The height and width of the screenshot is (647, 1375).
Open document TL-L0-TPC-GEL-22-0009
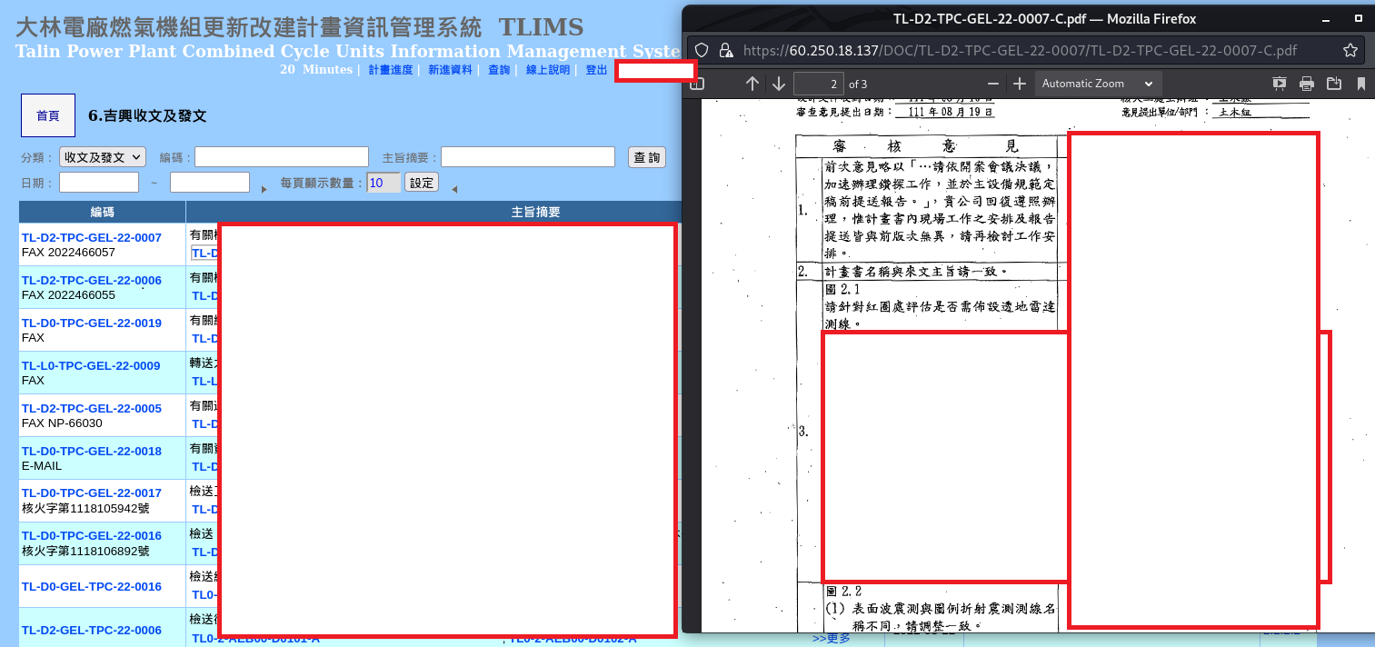pyautogui.click(x=92, y=366)
